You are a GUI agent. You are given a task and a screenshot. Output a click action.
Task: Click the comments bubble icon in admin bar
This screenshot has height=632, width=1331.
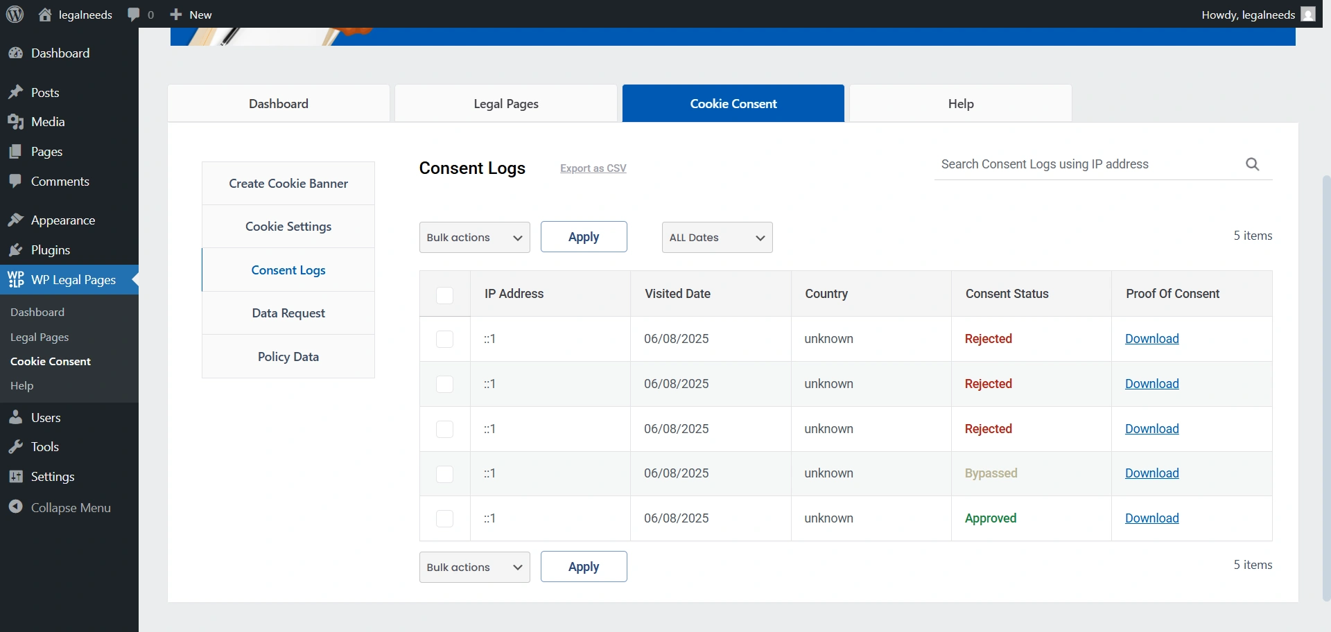134,15
